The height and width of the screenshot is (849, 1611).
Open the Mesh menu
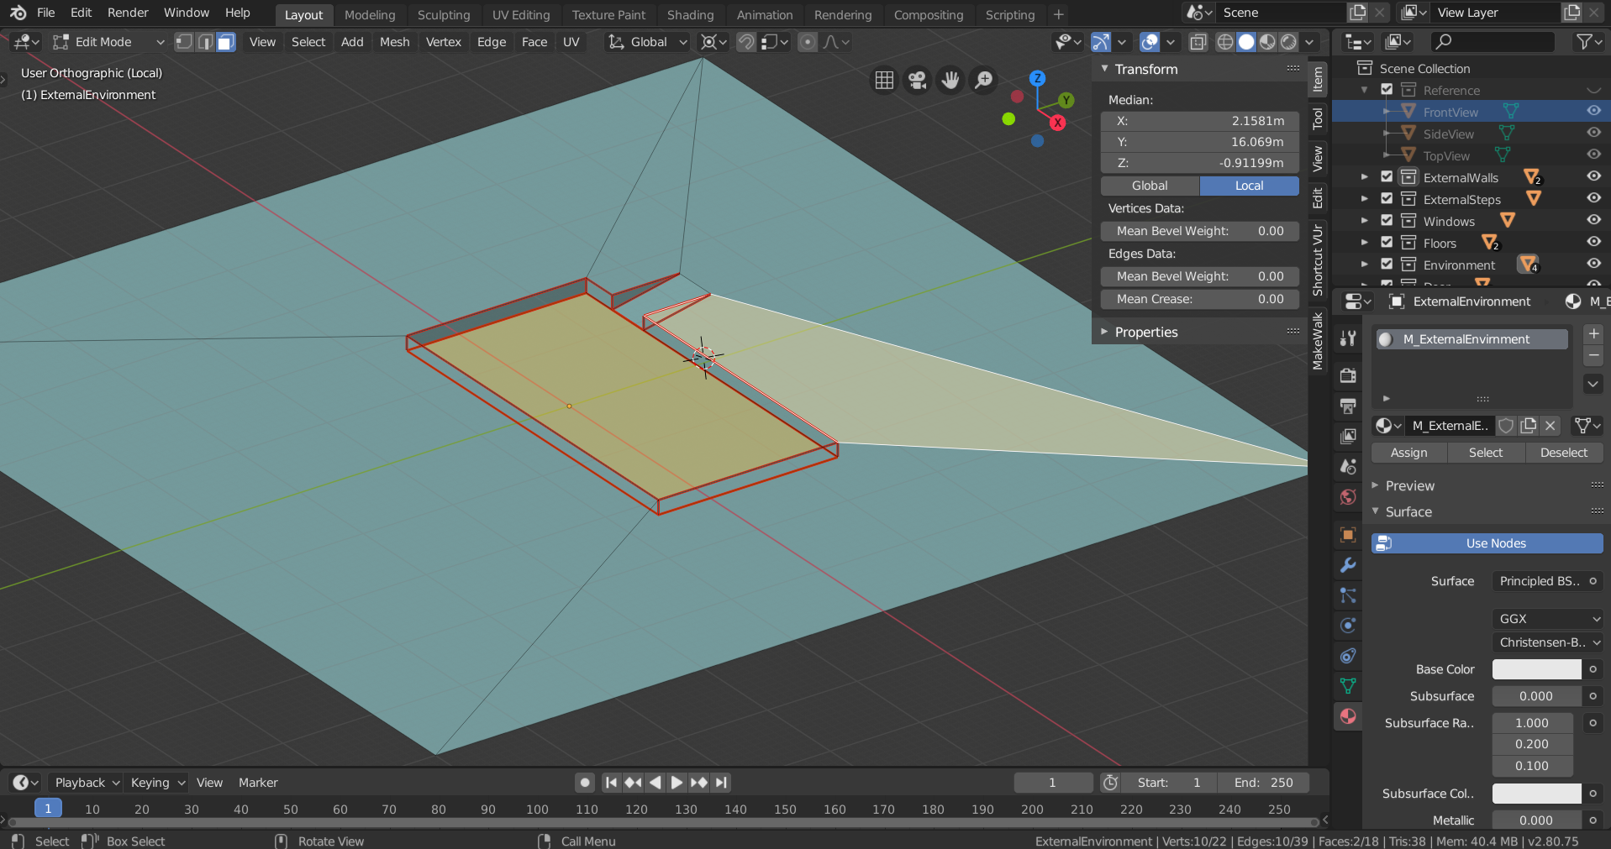(394, 42)
